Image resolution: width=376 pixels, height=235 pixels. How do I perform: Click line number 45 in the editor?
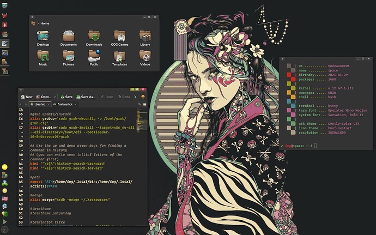[21, 182]
